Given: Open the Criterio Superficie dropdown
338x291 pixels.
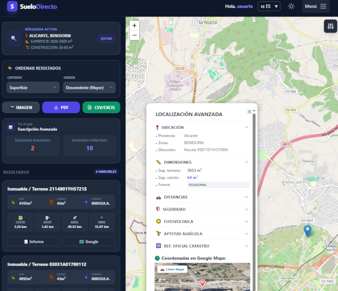Looking at the screenshot, I should 33,88.
